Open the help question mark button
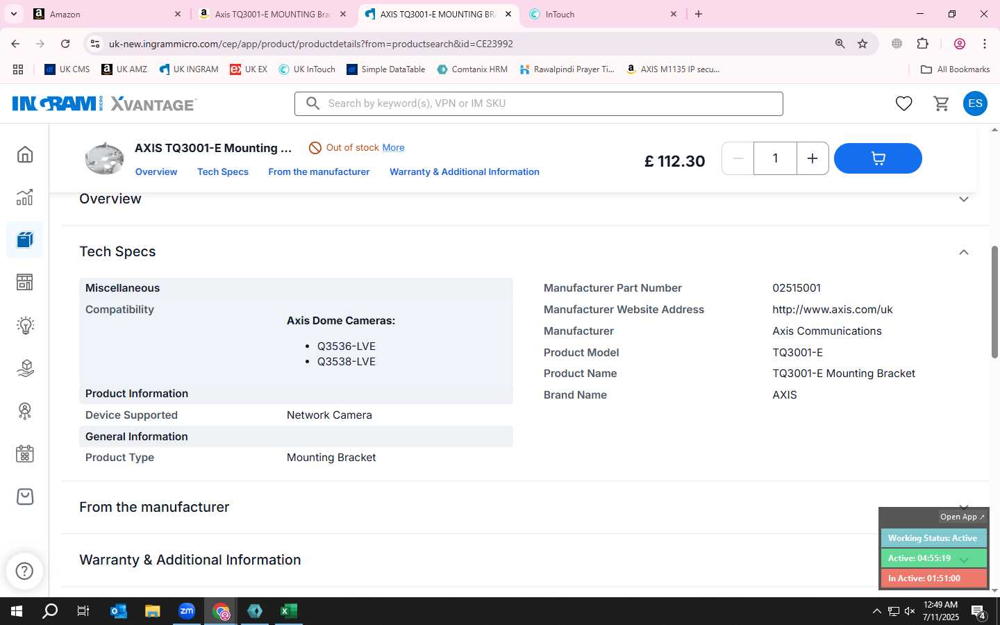This screenshot has height=625, width=1000. [24, 571]
